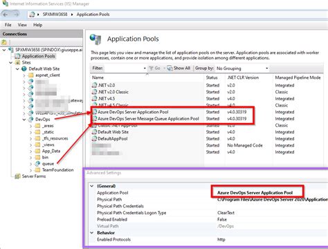
Task: Select the _views folder
Action: [x=48, y=145]
